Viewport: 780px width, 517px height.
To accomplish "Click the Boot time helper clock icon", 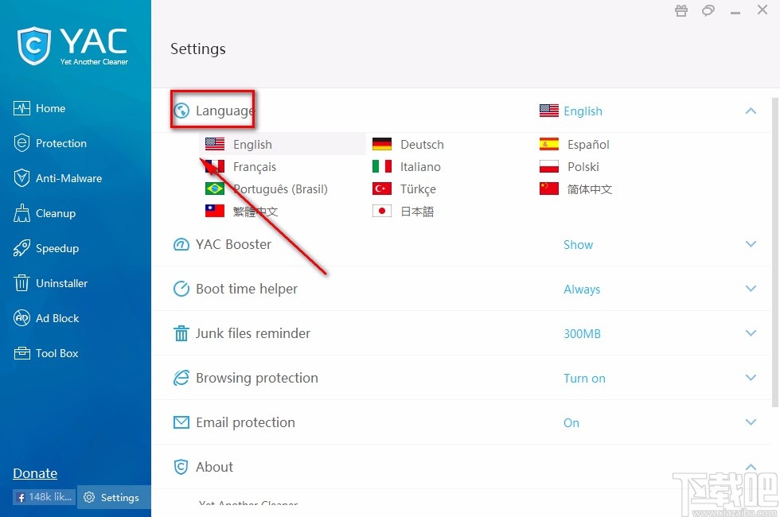I will tap(181, 288).
